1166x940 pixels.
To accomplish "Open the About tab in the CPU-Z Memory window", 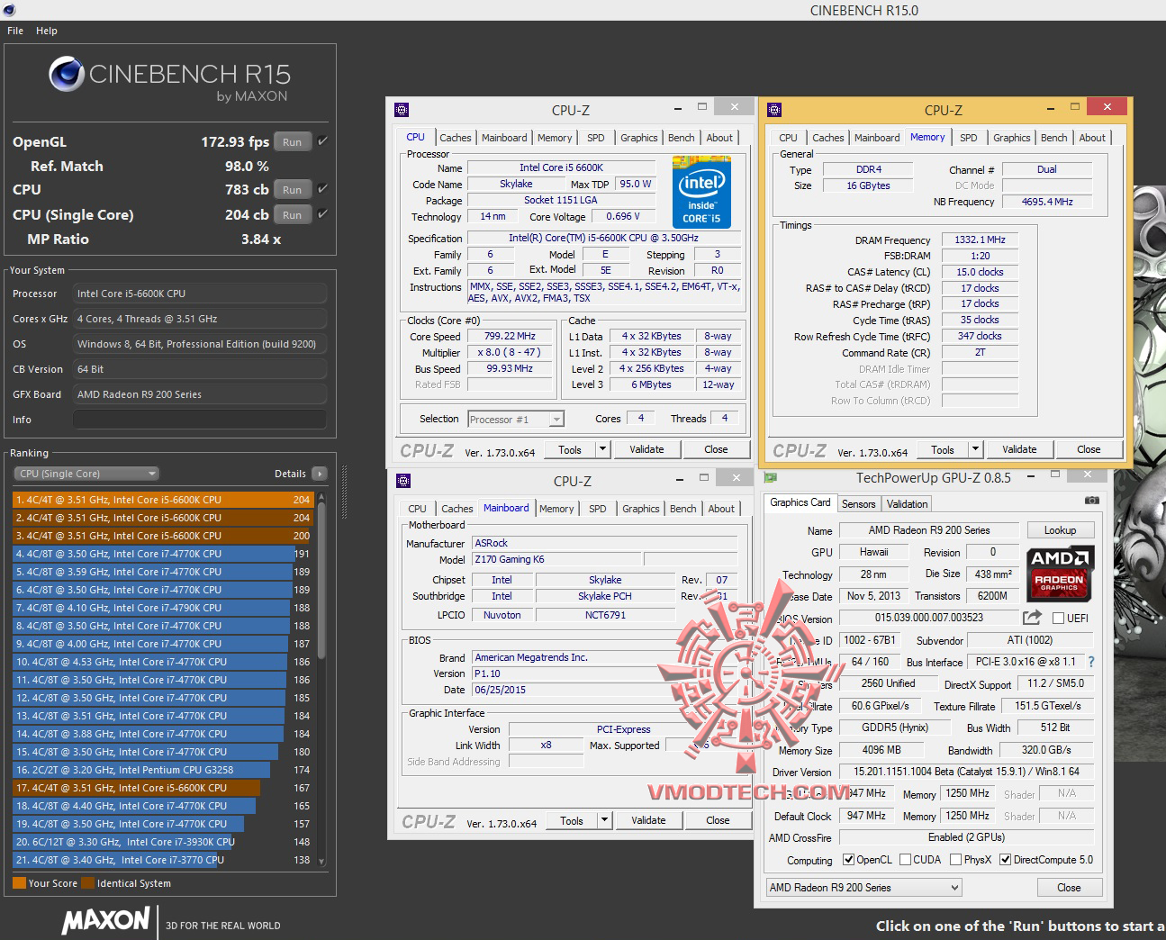I will (1092, 138).
